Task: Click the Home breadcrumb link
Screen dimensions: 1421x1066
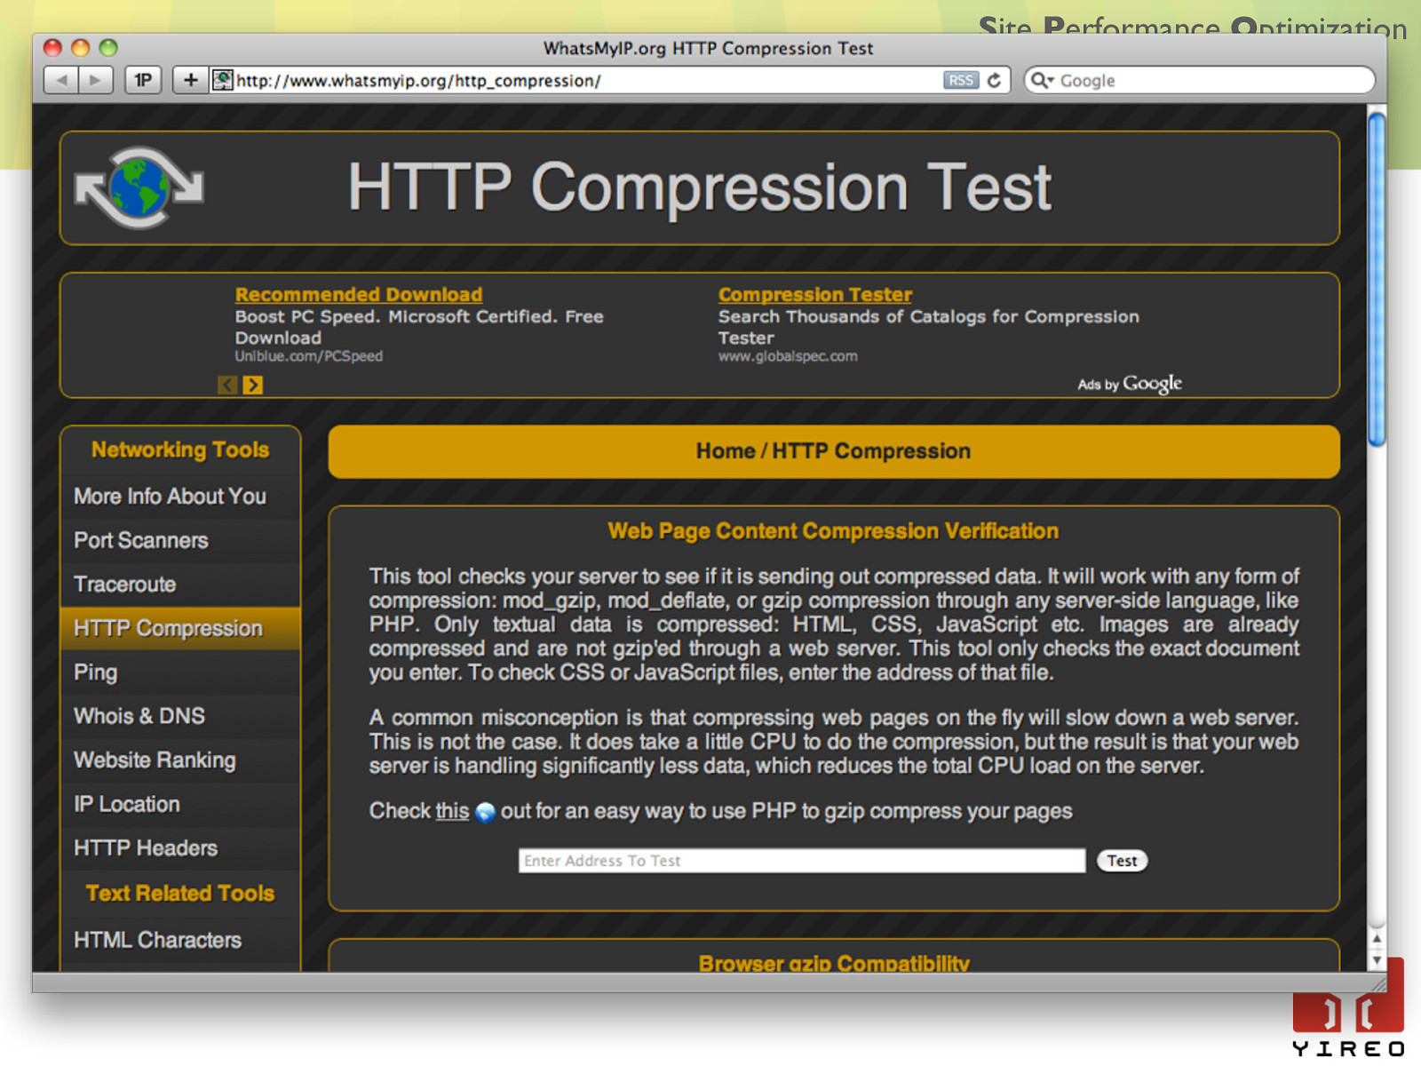Action: (726, 451)
